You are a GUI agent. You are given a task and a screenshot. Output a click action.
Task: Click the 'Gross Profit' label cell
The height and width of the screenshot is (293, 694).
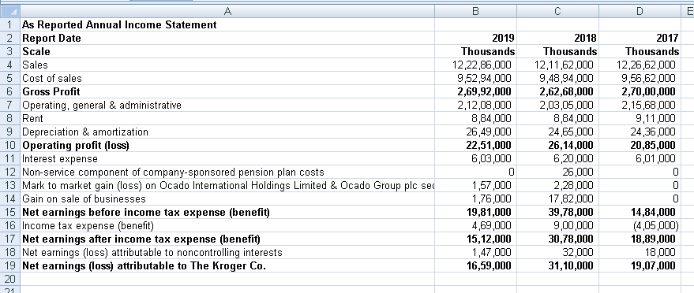(x=227, y=91)
